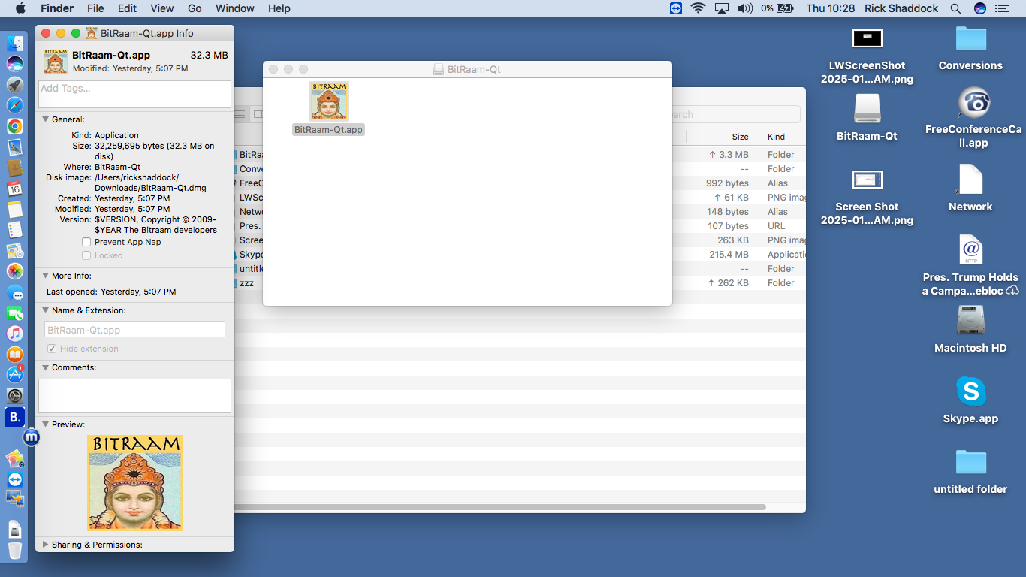Enable the Prevent App Nap checkbox
This screenshot has height=577, width=1026.
tap(86, 242)
